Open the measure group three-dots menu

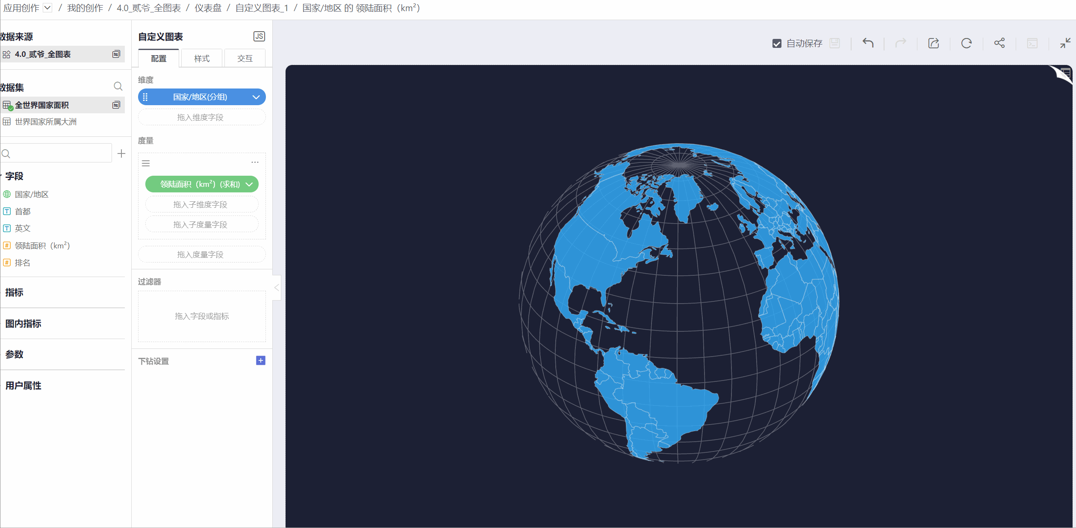coord(255,162)
